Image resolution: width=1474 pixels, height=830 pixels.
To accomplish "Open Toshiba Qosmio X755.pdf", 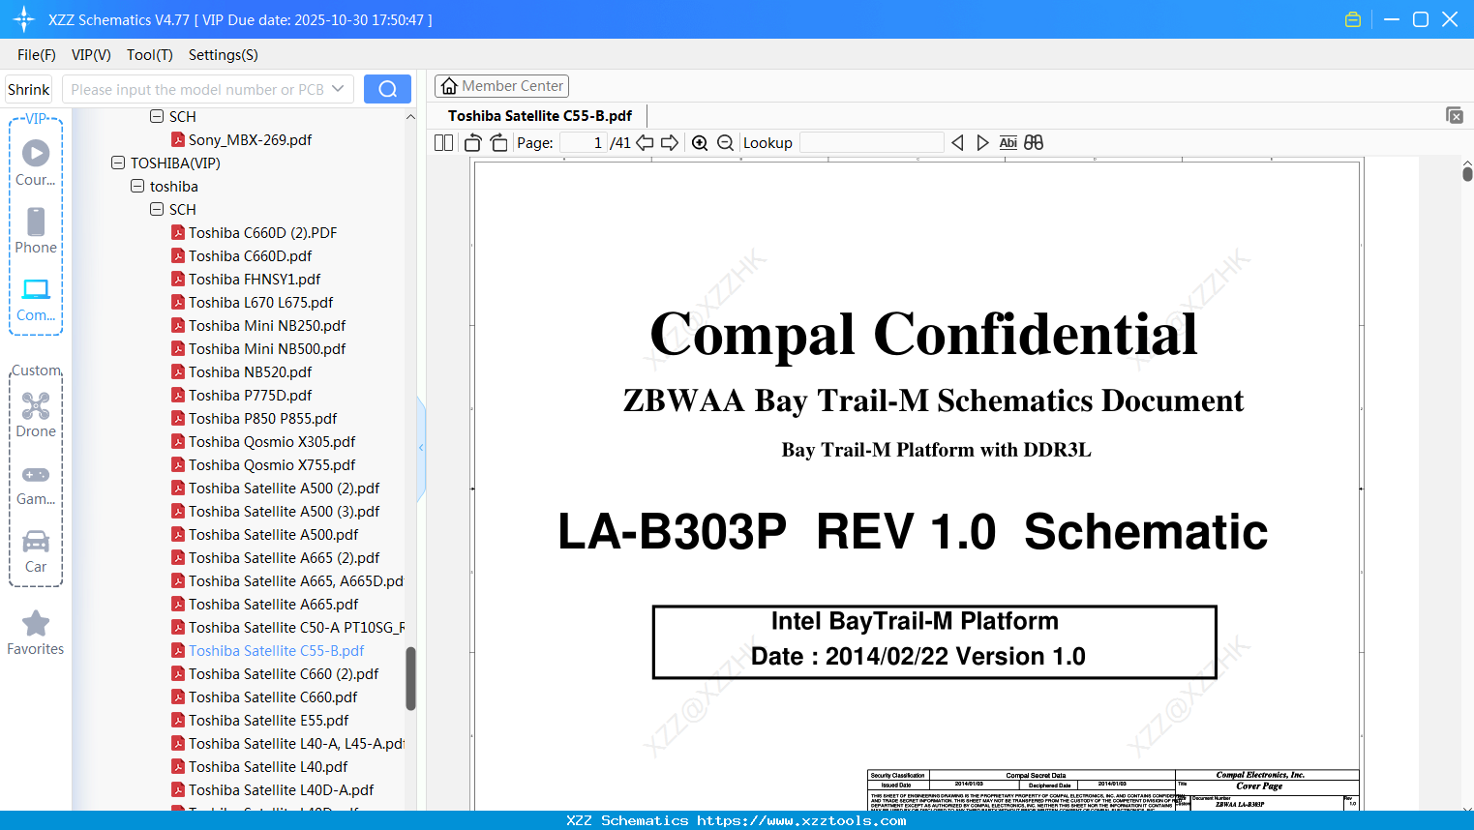I will point(272,464).
